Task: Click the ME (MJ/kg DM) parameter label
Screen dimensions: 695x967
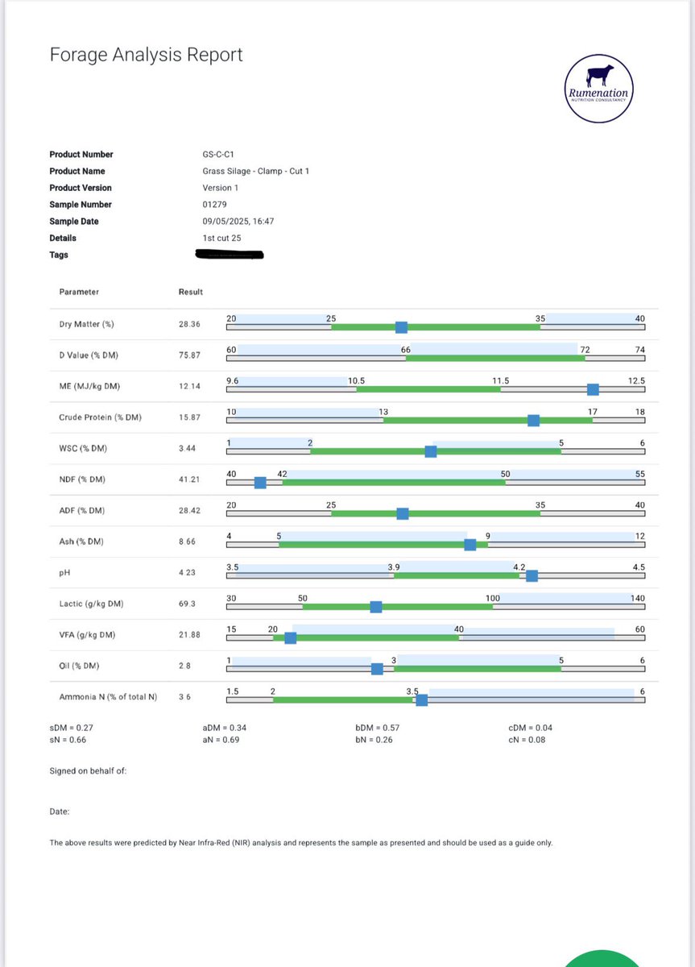Action: (x=89, y=386)
